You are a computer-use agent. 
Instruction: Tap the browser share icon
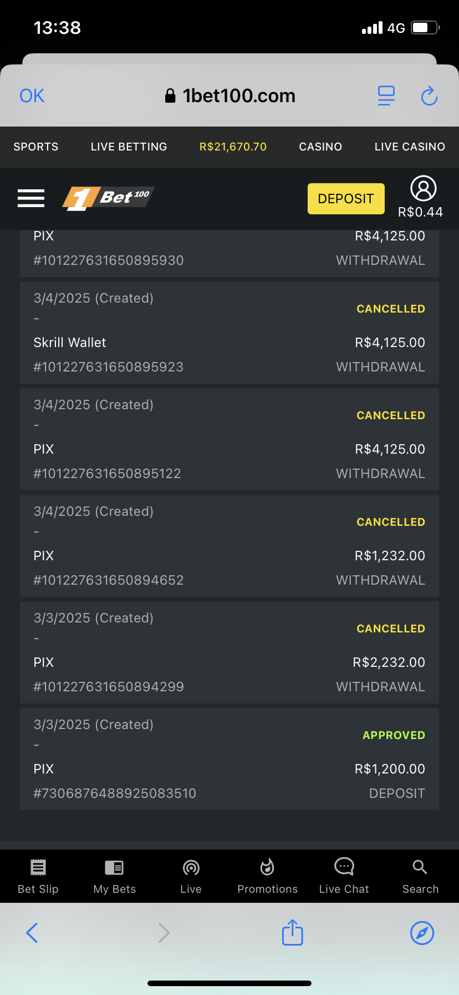click(292, 932)
